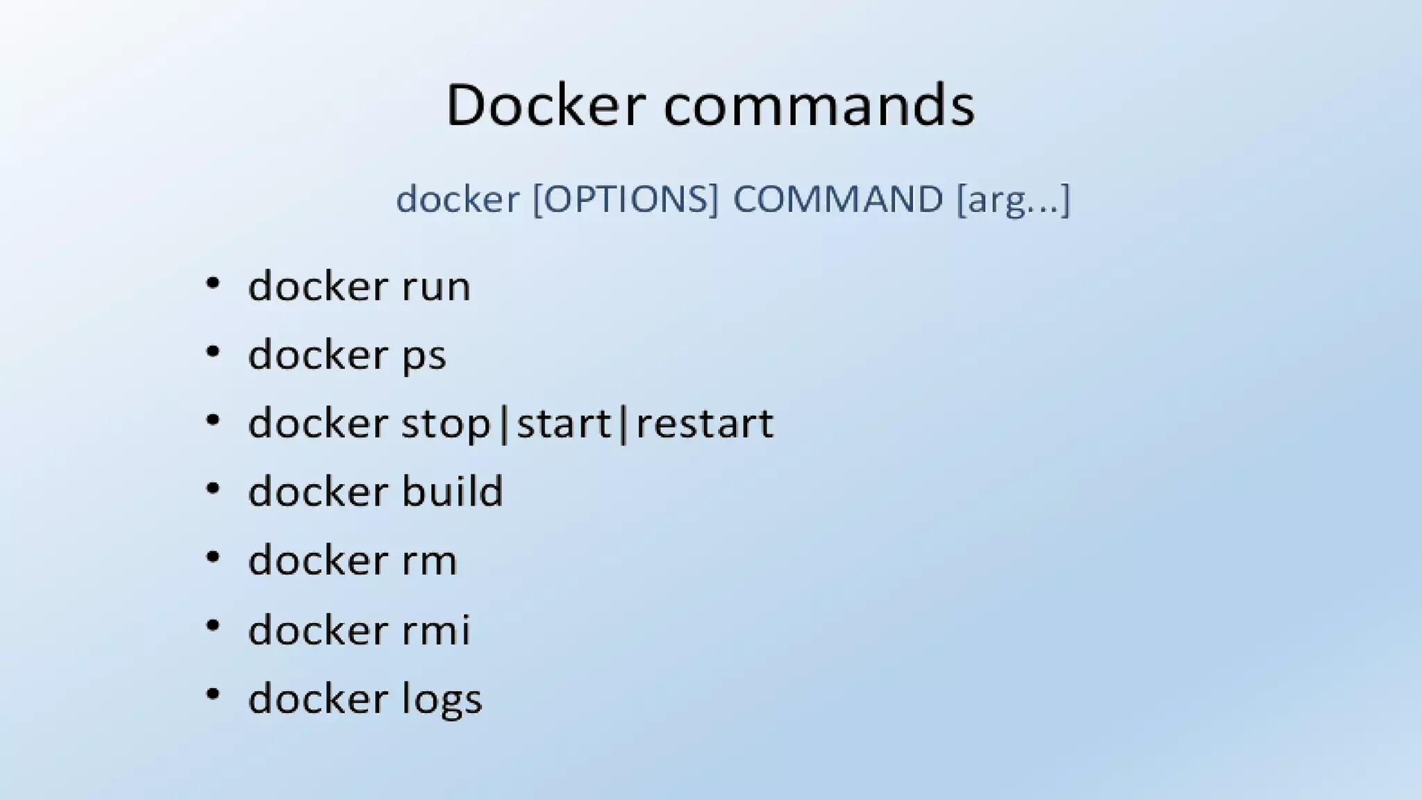
Task: Select the 'docker rmi' bullet text
Action: [360, 629]
